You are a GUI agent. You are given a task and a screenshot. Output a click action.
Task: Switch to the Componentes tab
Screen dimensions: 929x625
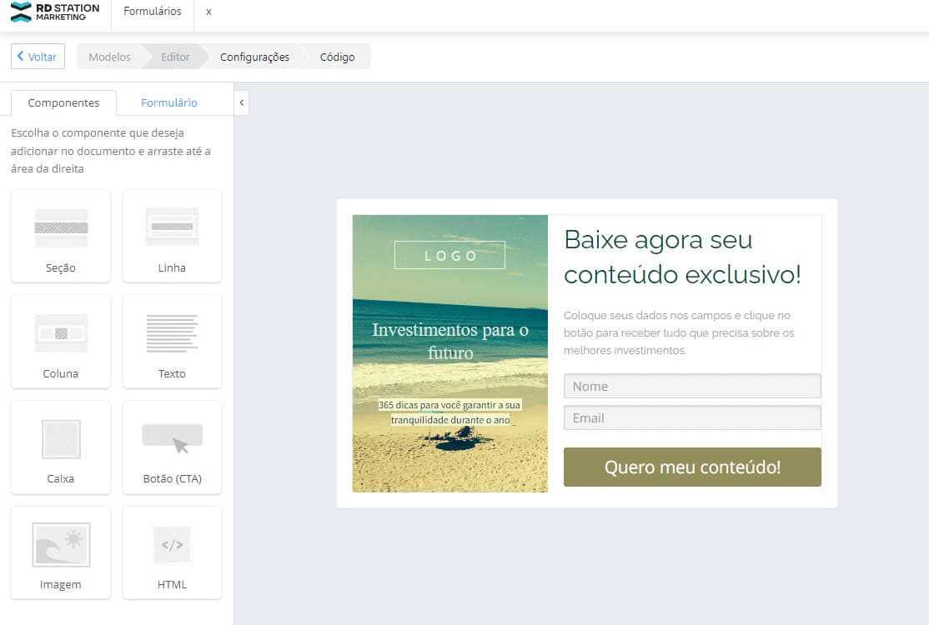pos(63,102)
